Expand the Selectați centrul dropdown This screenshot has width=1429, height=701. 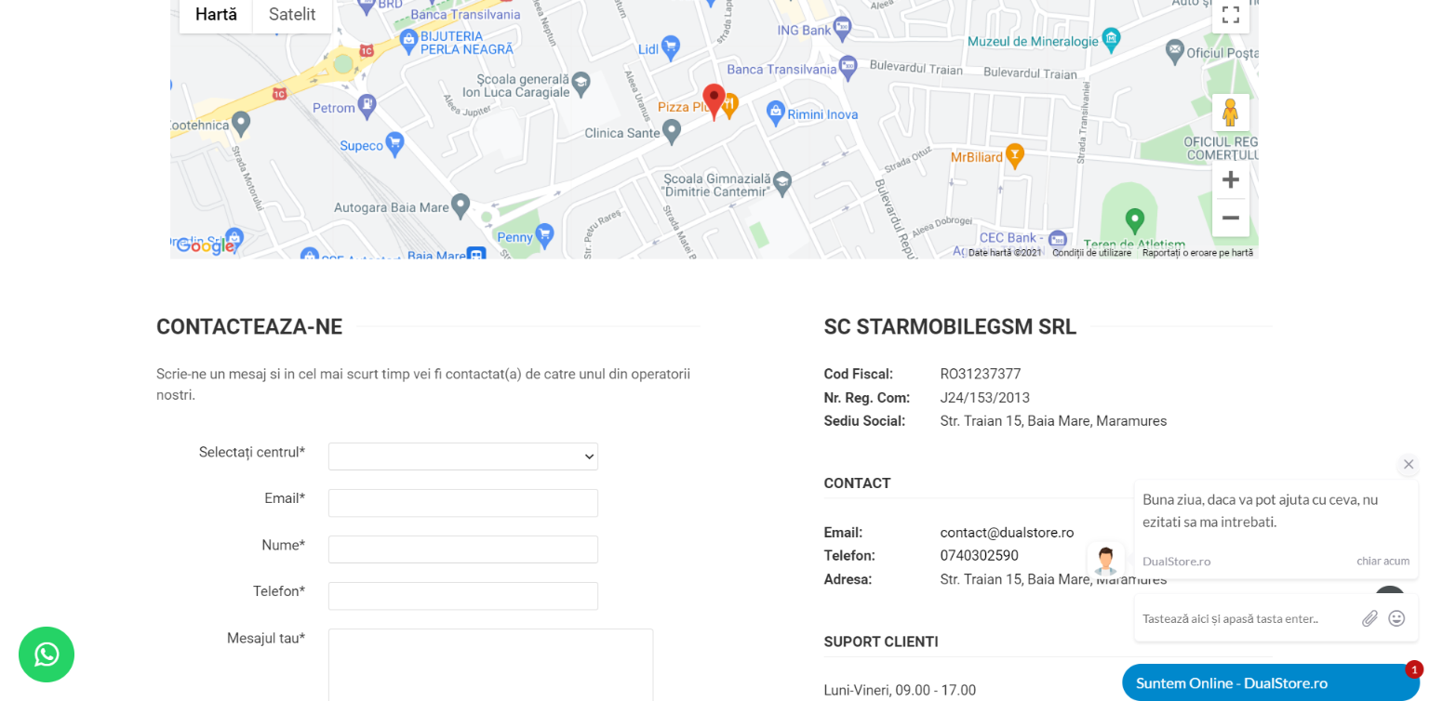(462, 456)
